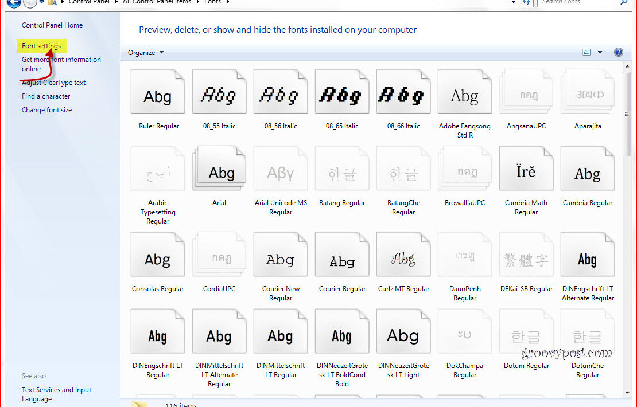This screenshot has width=637, height=407.
Task: Expand the view options dropdown arrow
Action: pyautogui.click(x=600, y=52)
